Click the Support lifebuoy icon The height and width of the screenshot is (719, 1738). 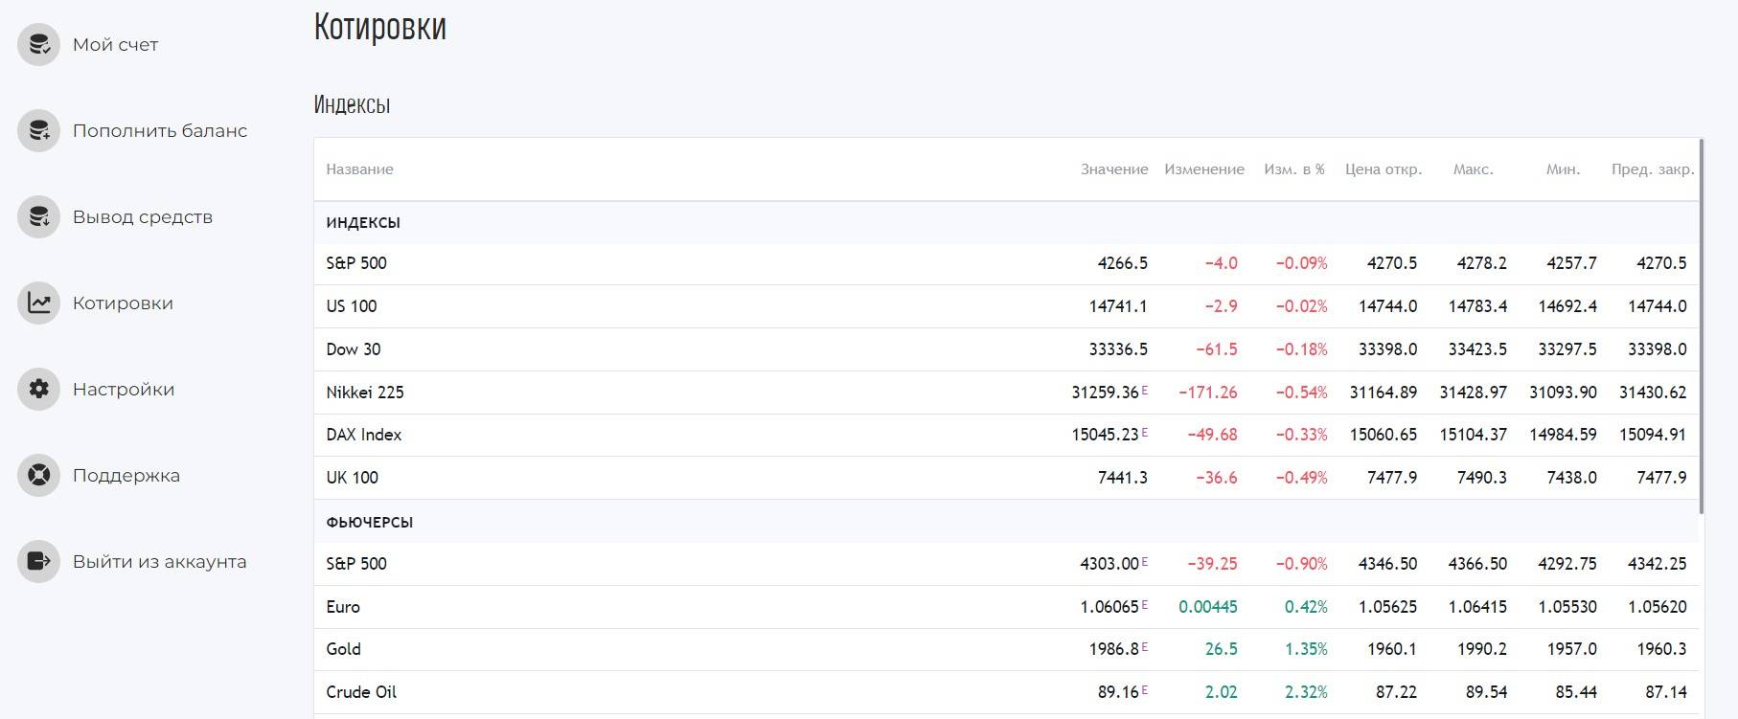click(39, 475)
